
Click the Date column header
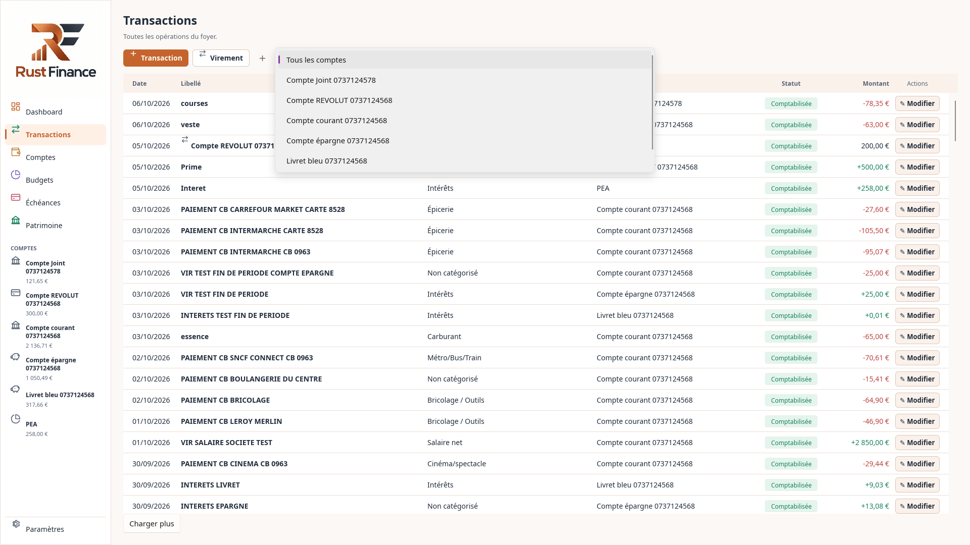(139, 84)
